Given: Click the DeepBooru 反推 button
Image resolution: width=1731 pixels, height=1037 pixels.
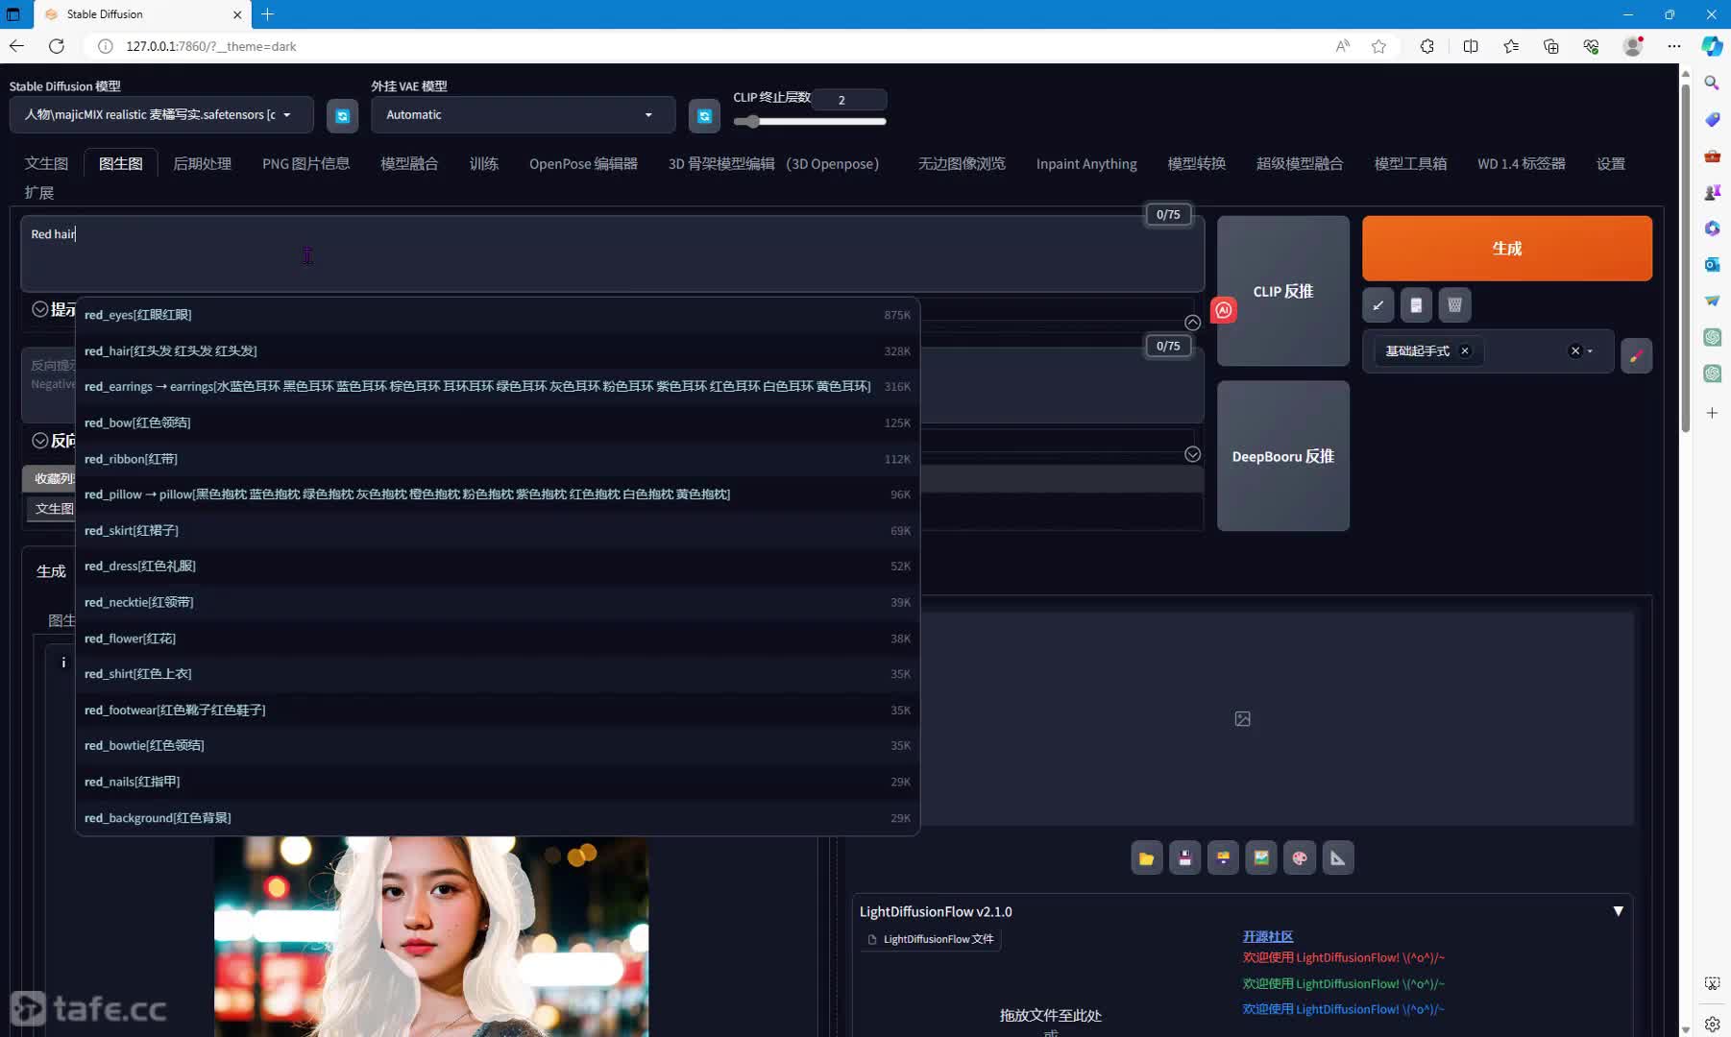Looking at the screenshot, I should (1283, 456).
